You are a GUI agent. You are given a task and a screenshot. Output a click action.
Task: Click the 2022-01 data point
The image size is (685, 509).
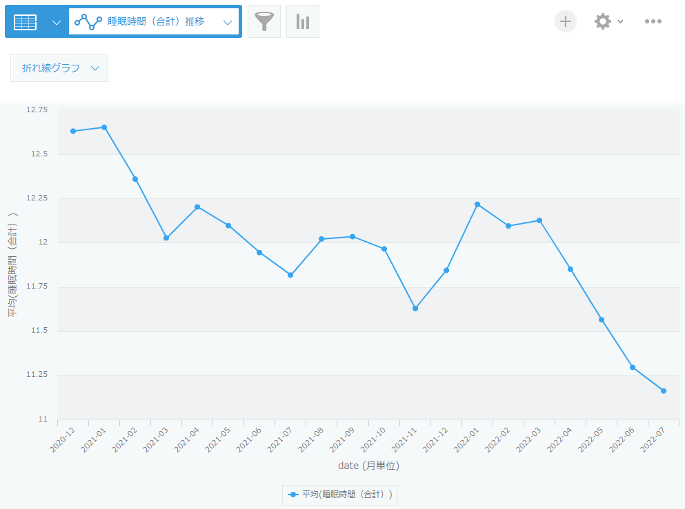click(477, 204)
